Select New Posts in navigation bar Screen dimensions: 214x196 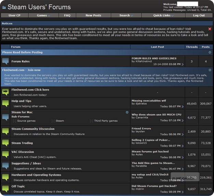(x=93, y=15)
